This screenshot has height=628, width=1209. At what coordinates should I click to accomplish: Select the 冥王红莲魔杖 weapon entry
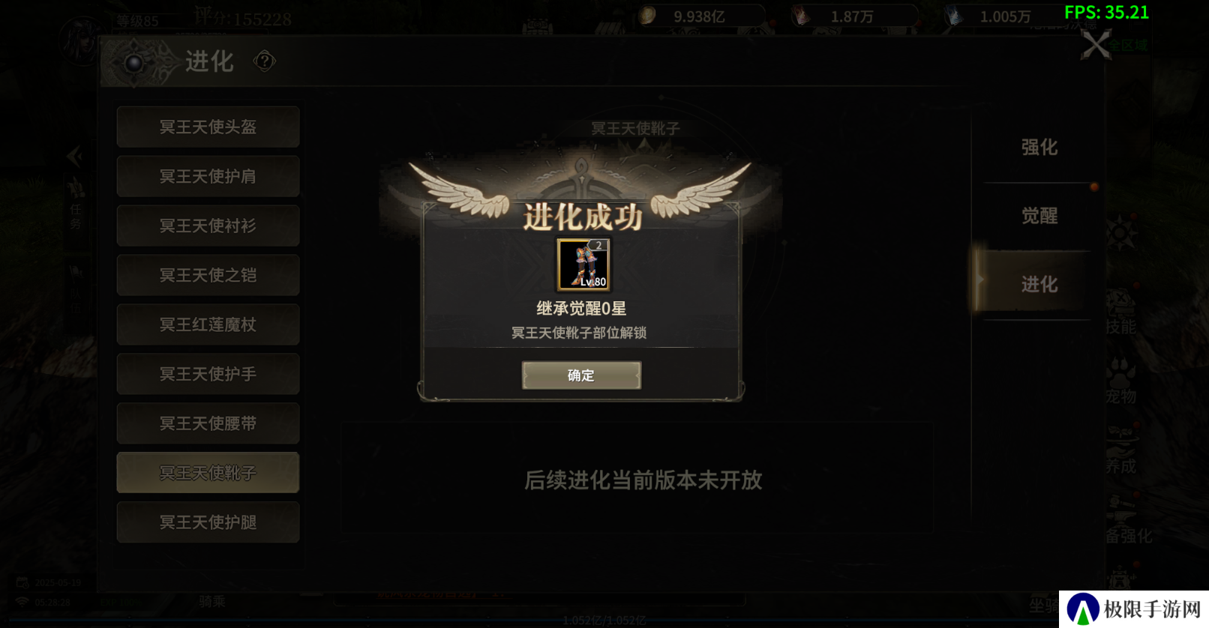(x=208, y=324)
